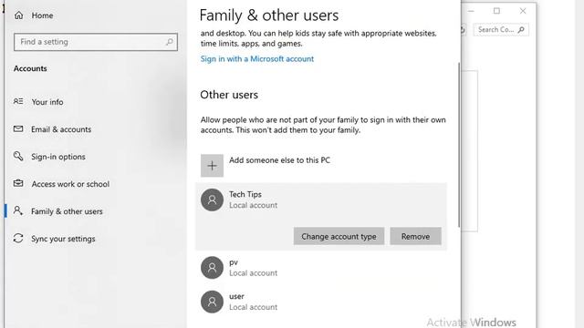Remove the Tech Tips account
This screenshot has height=328, width=584.
[416, 236]
